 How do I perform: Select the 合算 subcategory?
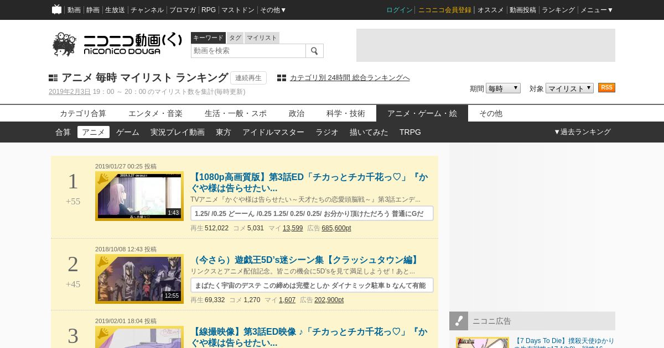[63, 132]
